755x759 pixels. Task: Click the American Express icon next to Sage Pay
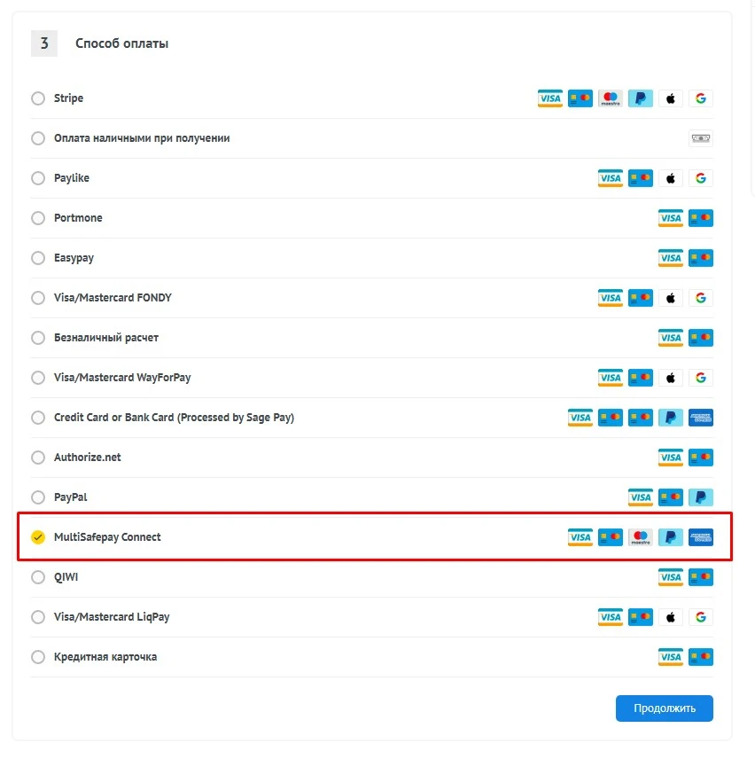point(700,417)
